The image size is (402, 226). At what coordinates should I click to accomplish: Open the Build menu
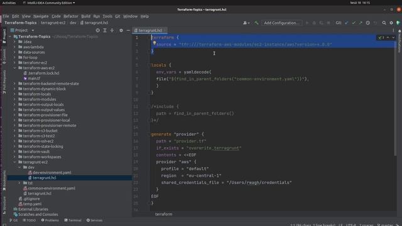(85, 16)
